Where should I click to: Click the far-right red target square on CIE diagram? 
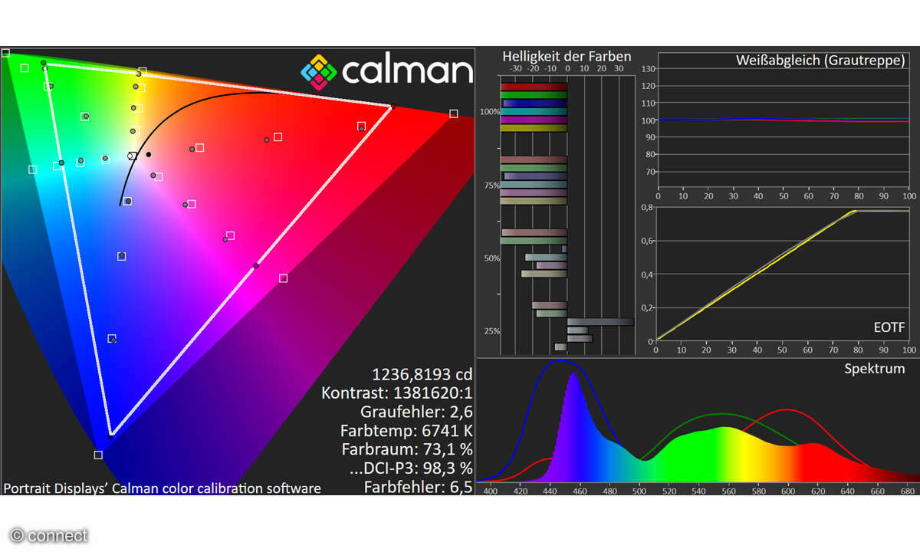pos(454,113)
